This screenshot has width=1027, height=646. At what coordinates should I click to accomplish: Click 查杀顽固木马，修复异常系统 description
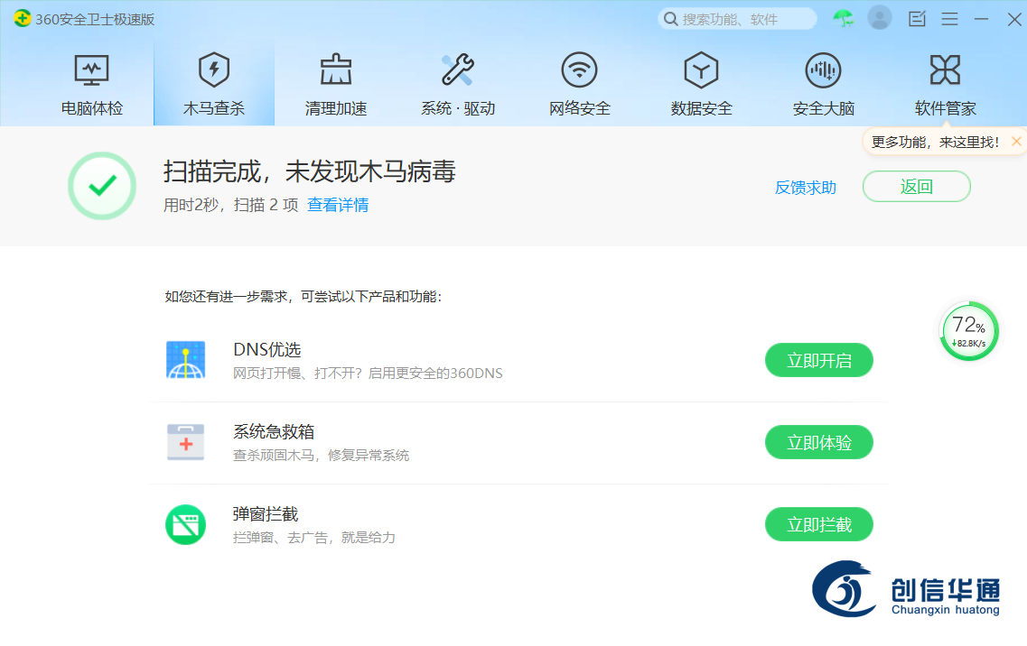point(321,455)
